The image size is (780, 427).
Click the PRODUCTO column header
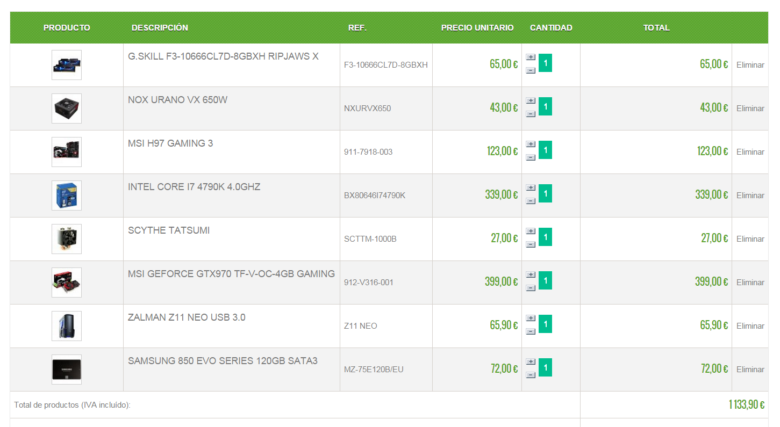click(67, 28)
